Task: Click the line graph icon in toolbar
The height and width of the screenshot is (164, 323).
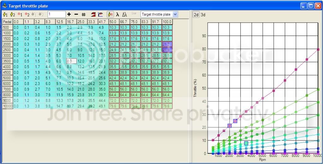Action: pyautogui.click(x=101, y=15)
